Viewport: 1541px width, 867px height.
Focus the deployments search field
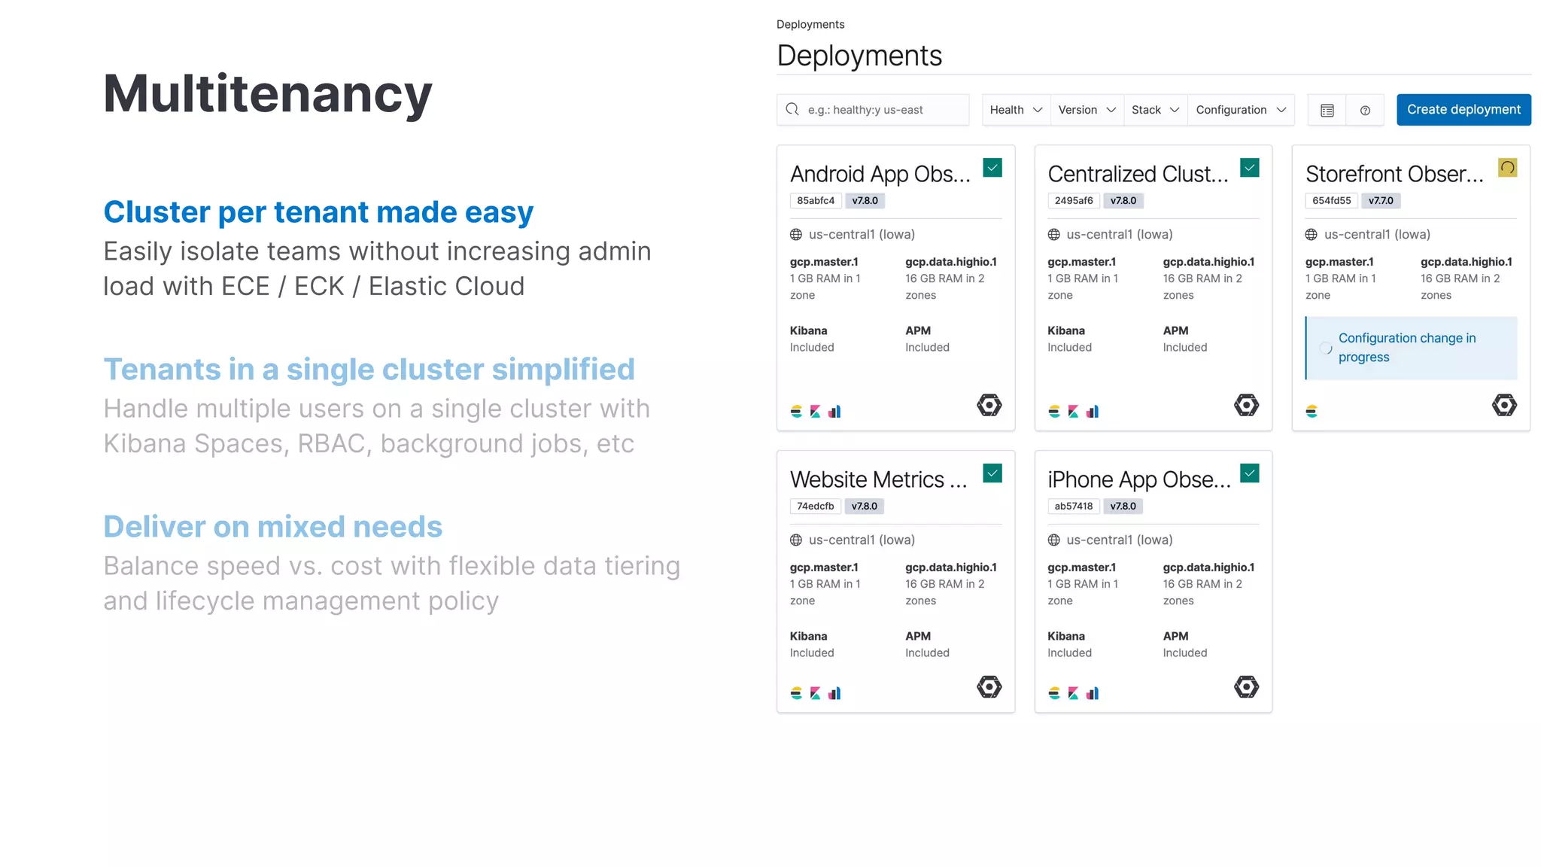[873, 110]
